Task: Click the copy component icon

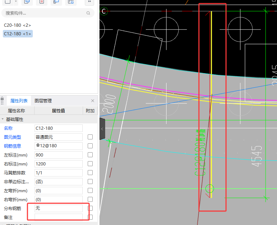Action: [x=27, y=1]
